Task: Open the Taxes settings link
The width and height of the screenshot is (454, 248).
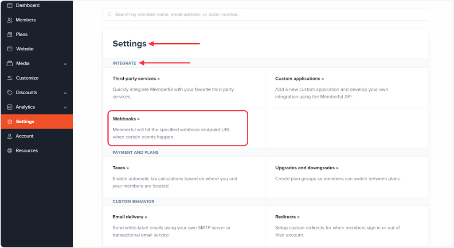Action: [121, 168]
